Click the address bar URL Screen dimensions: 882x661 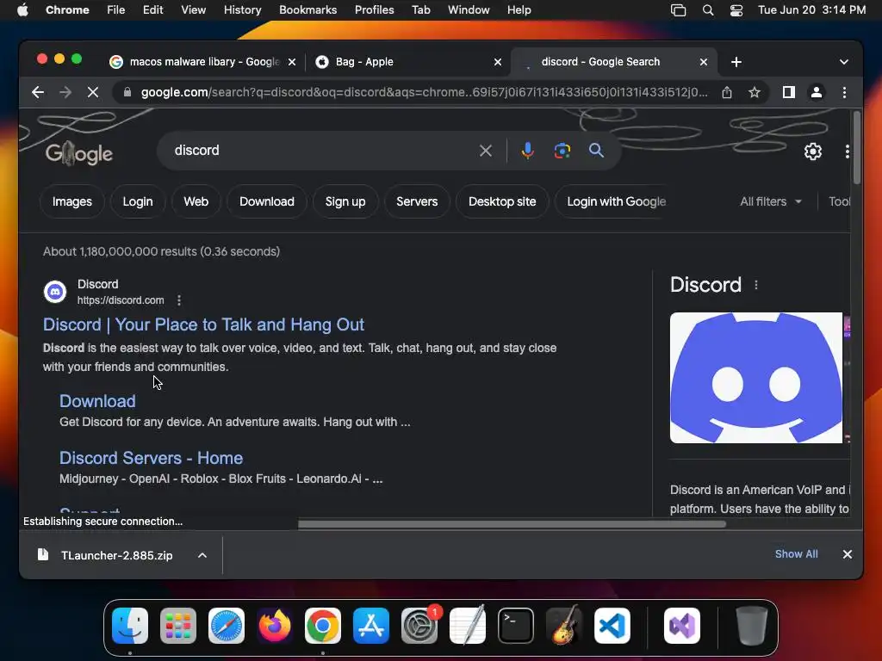click(424, 92)
